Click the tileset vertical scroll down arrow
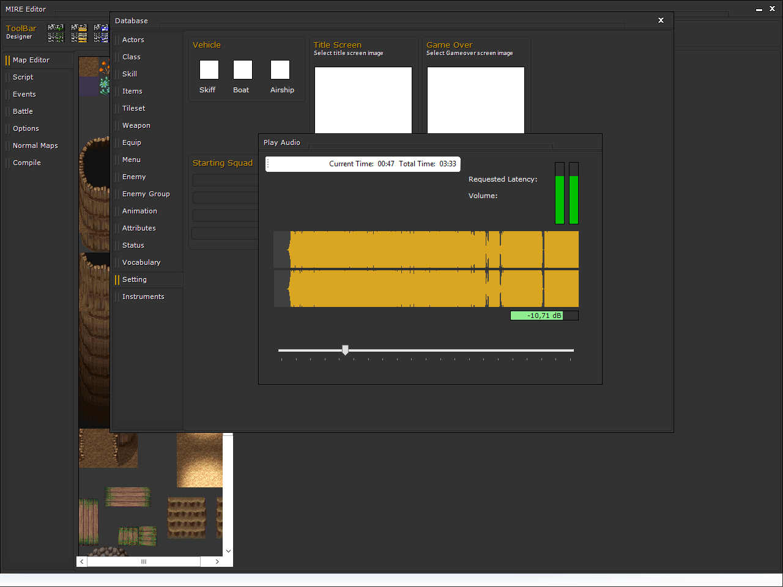 point(228,551)
